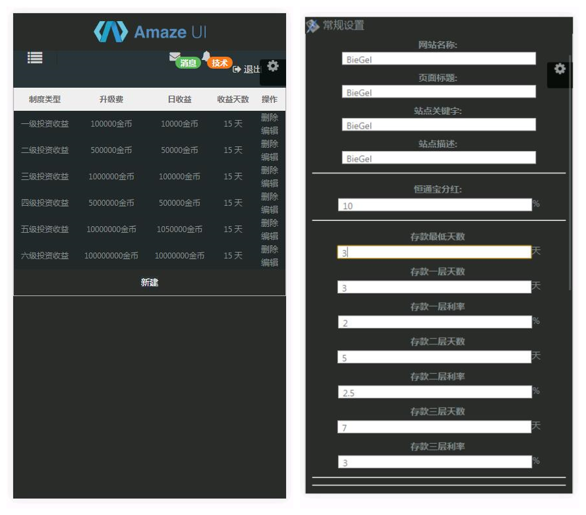Click the logout icon next to 退出
The height and width of the screenshot is (515, 586).
pyautogui.click(x=237, y=69)
